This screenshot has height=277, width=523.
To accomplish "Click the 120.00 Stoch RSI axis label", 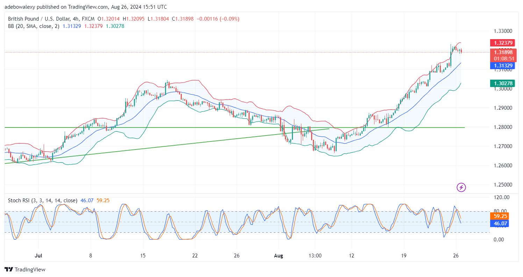I will [x=502, y=197].
